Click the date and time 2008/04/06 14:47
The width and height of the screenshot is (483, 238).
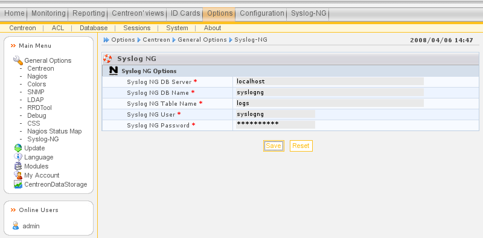pyautogui.click(x=441, y=40)
